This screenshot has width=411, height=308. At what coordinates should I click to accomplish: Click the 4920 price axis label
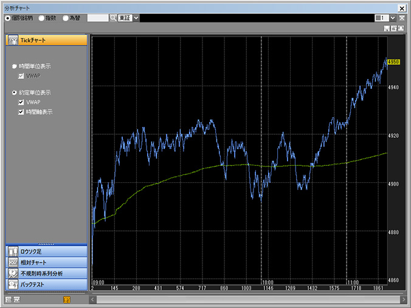[x=393, y=135]
